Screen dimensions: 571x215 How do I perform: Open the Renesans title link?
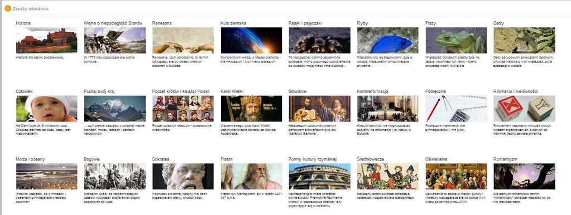pyautogui.click(x=162, y=23)
